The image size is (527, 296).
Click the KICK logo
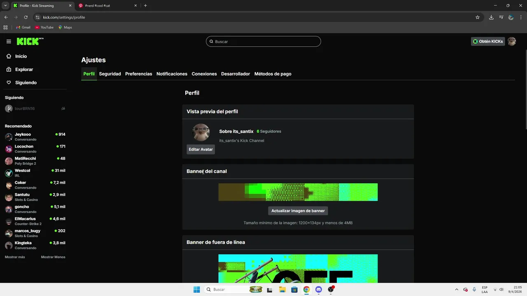tap(30, 41)
